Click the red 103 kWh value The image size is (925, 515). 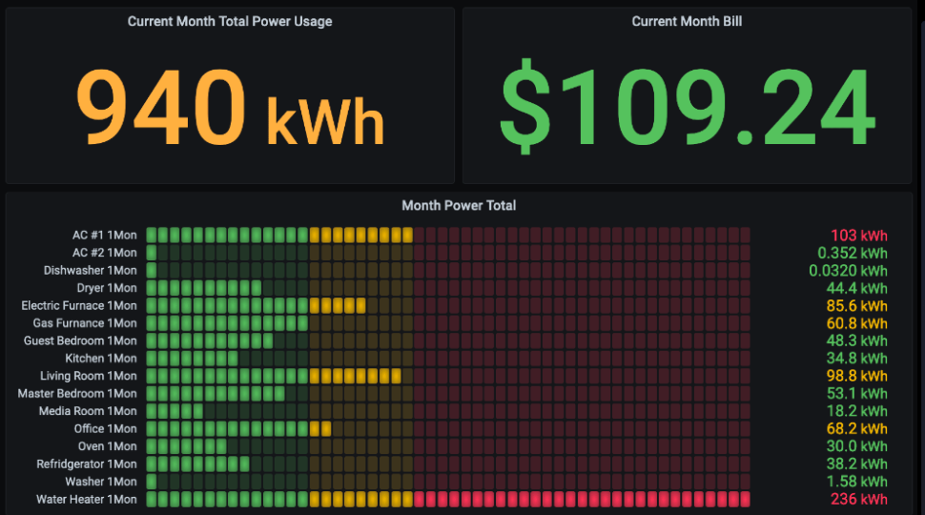click(858, 236)
